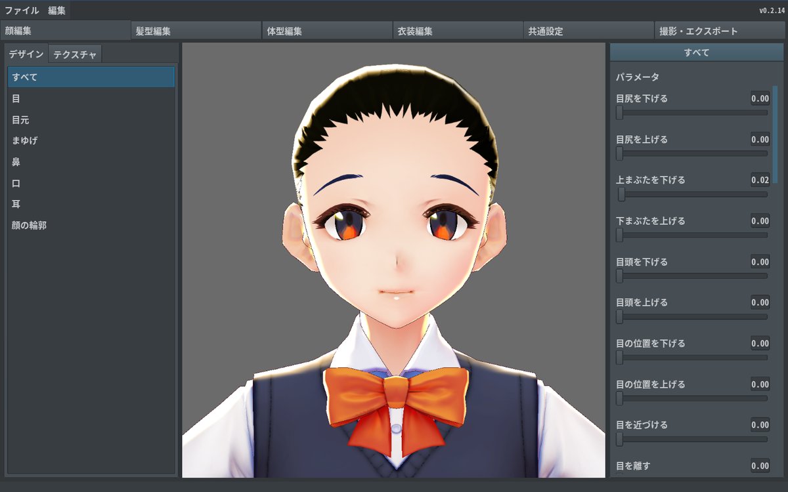Switch to the 体型編集 tab
This screenshot has width=788, height=492.
coord(327,31)
